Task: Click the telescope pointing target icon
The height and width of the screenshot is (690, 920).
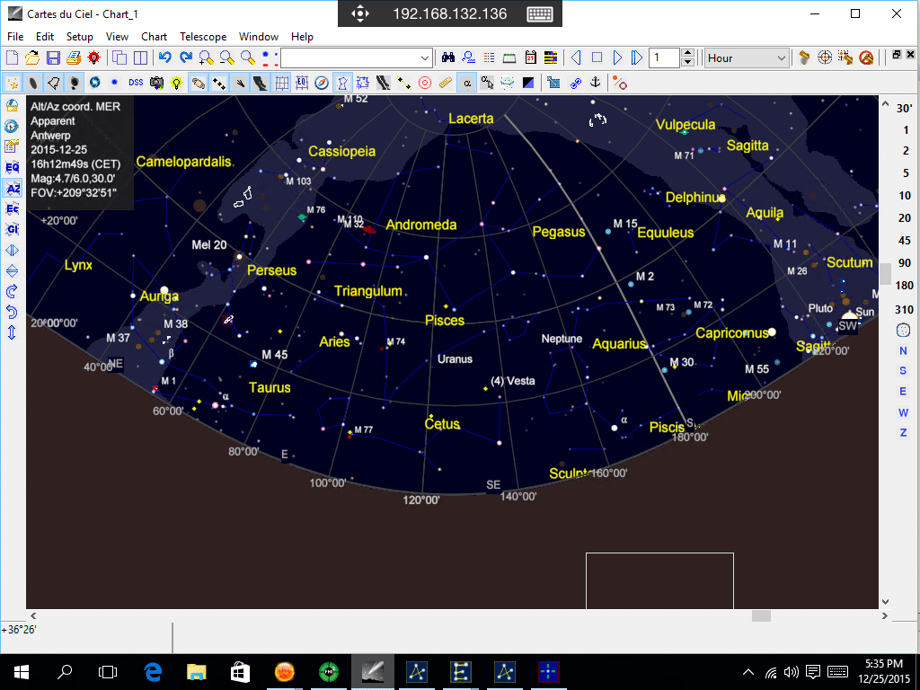Action: point(825,57)
